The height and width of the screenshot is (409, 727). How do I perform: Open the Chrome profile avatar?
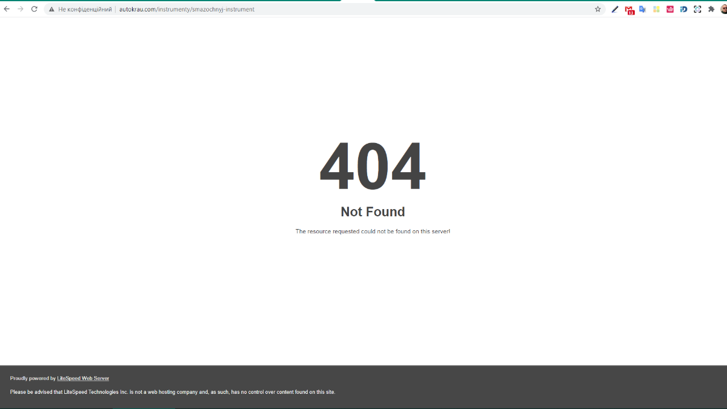click(723, 9)
